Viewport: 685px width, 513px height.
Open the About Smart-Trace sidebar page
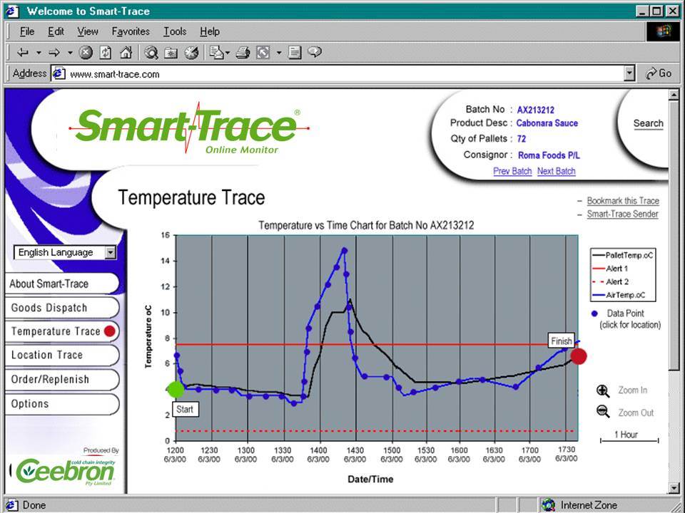(62, 284)
